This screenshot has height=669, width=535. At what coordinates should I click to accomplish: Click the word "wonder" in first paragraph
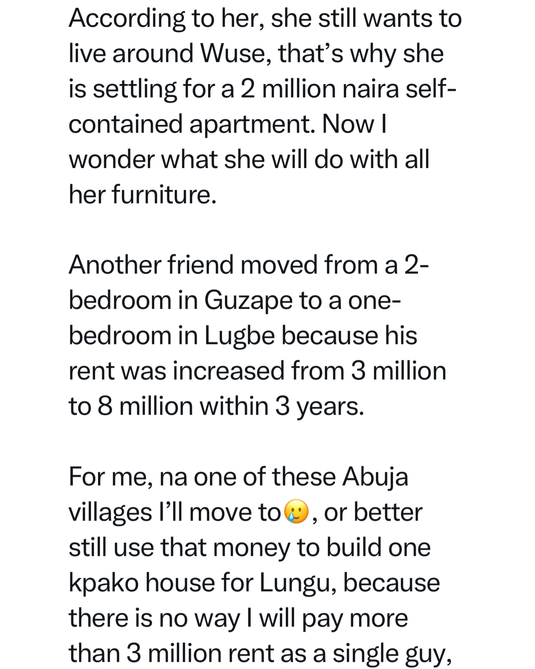[111, 160]
